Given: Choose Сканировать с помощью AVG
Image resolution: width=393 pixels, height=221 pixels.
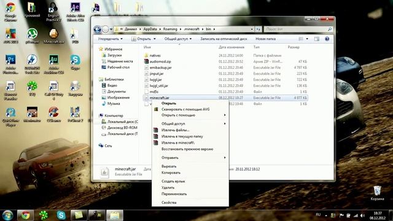Looking at the screenshot, I should [190, 109].
